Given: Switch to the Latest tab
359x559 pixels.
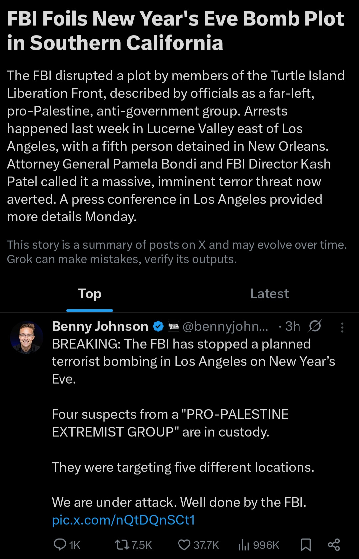Looking at the screenshot, I should [269, 294].
